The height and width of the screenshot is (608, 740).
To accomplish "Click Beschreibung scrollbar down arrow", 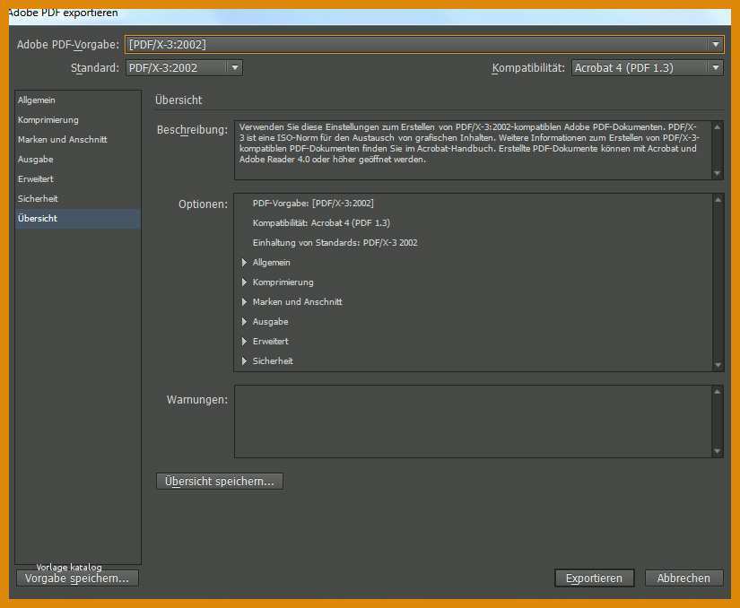I will [718, 174].
